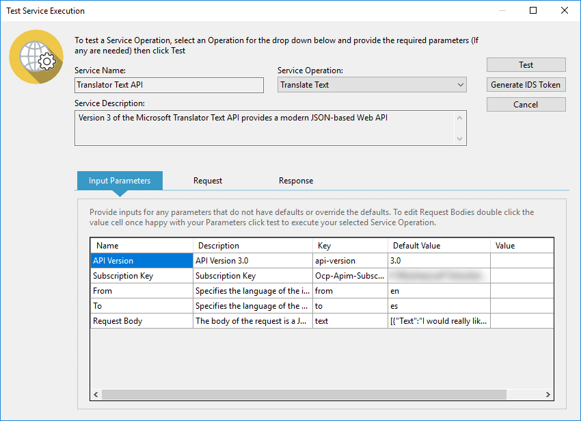Click the Description column header
The height and width of the screenshot is (421, 581).
coord(253,245)
